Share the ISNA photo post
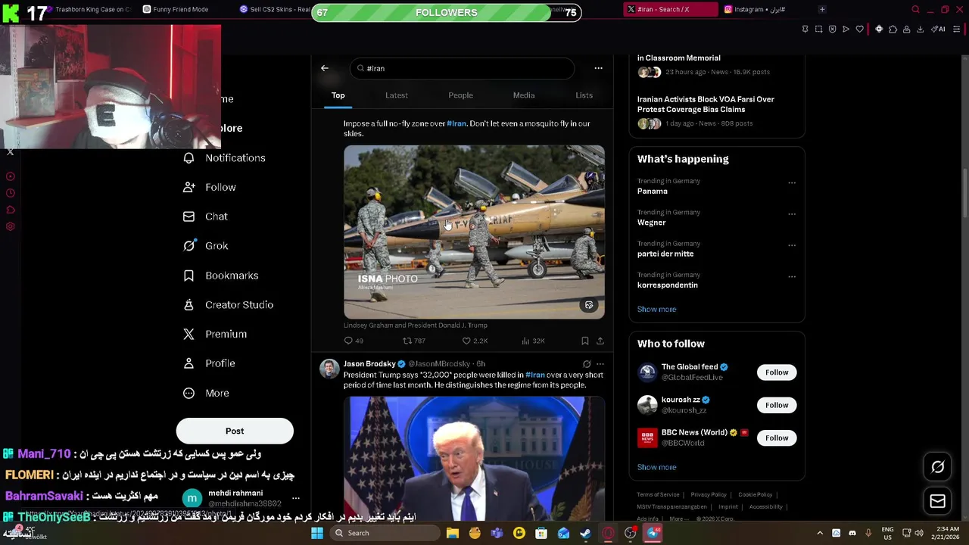This screenshot has height=545, width=969. click(x=600, y=341)
